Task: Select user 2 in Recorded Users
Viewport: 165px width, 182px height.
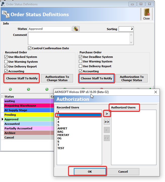Action: click(79, 115)
